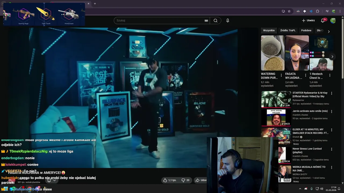Open WERKA MUSIAŁA MÓWIĆ TO video
Viewport: 344px width, 193px height.
309,169
